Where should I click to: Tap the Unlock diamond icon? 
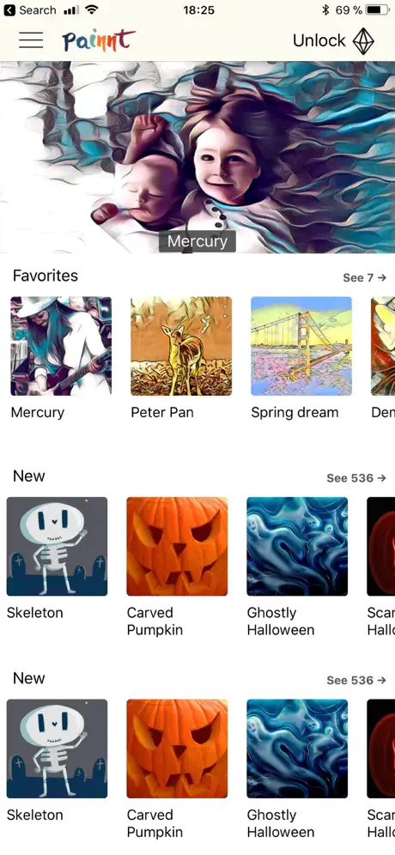(x=363, y=41)
